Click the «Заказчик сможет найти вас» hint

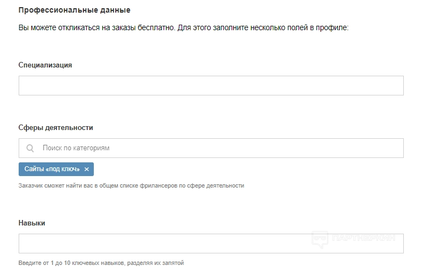[131, 185]
